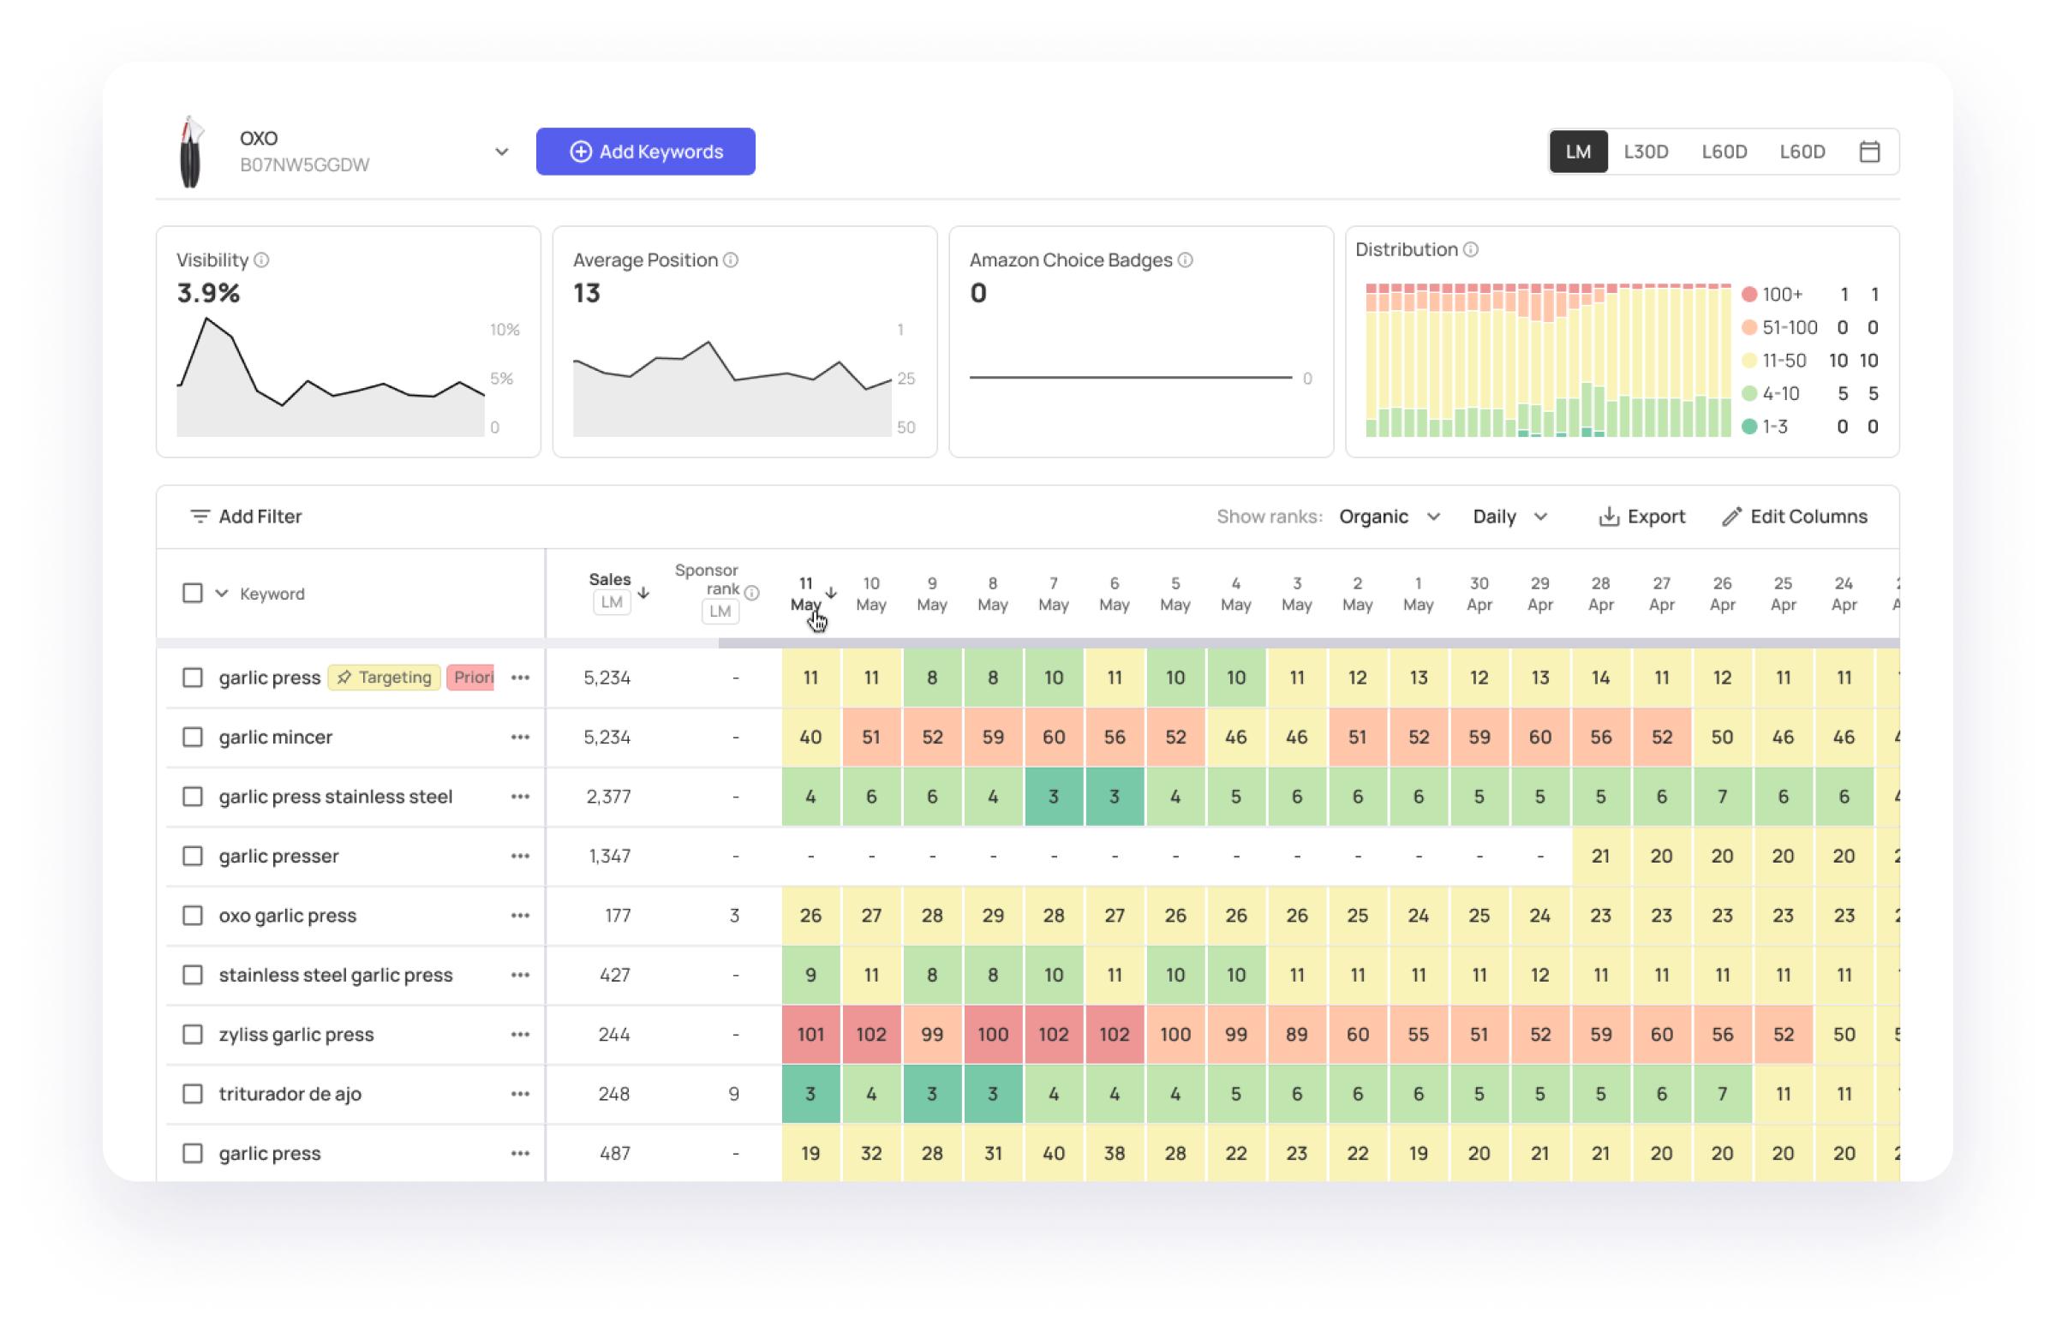Check the garlic press stainless steel checkbox

pos(193,797)
